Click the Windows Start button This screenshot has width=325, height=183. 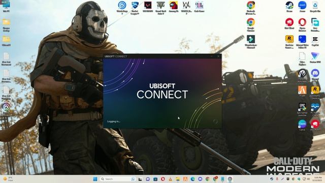(x=95, y=179)
